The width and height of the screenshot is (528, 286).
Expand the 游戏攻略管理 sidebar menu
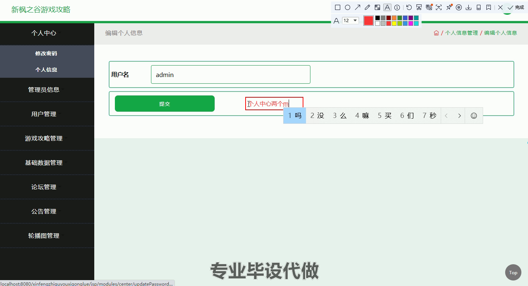(x=47, y=139)
